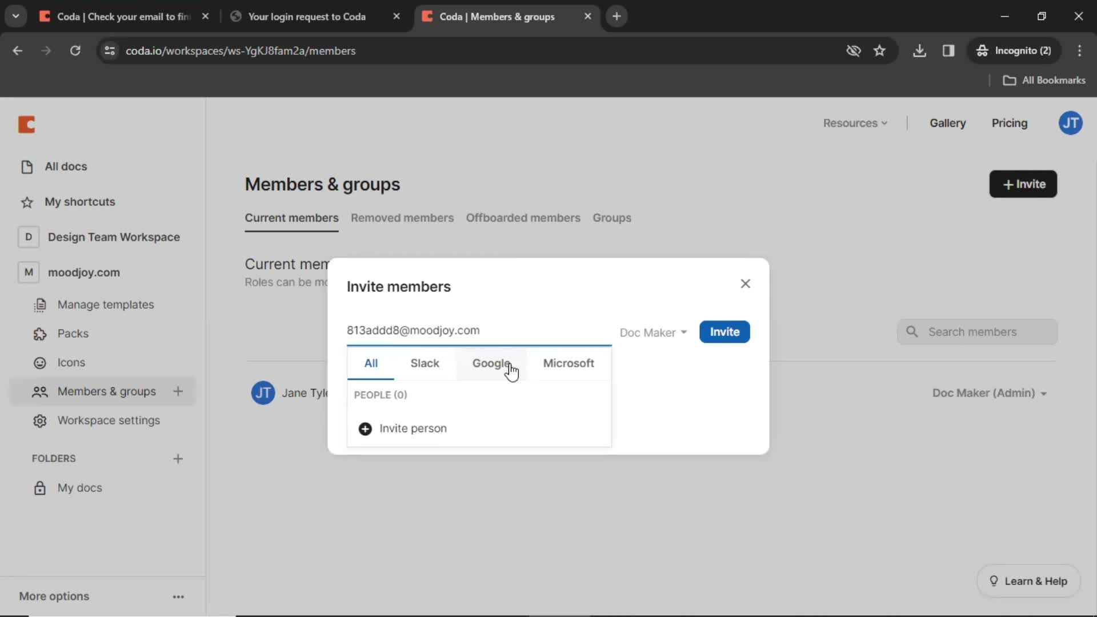Open Chrome three-dot menu

[1079, 51]
